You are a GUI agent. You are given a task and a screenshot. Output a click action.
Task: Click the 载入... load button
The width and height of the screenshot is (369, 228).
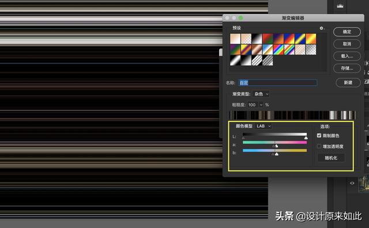tap(347, 56)
